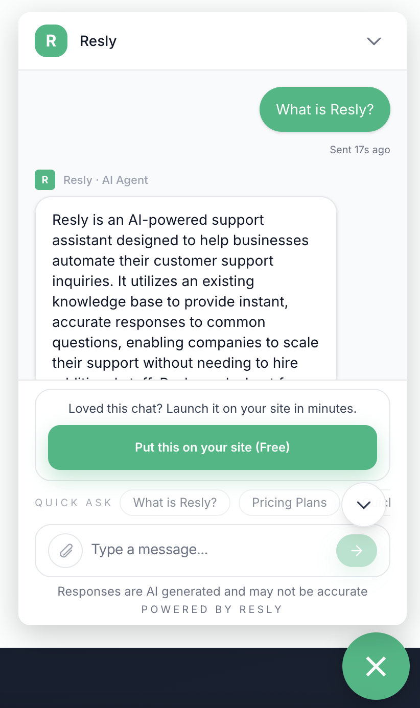Viewport: 420px width, 708px height.
Task: Click the AI accuracy disclaimer text
Action: pyautogui.click(x=212, y=591)
